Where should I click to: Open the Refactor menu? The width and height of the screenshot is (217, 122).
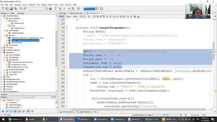[32, 5]
